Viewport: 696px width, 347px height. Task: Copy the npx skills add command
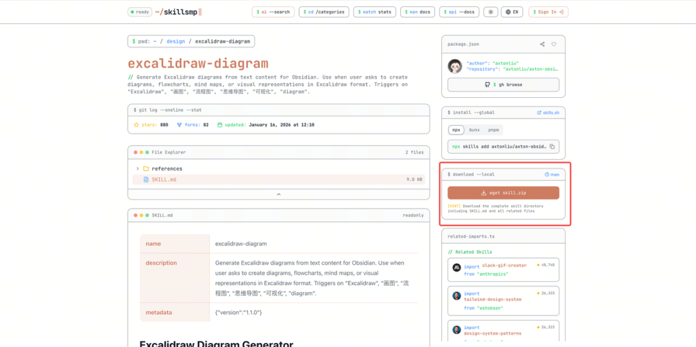click(552, 147)
